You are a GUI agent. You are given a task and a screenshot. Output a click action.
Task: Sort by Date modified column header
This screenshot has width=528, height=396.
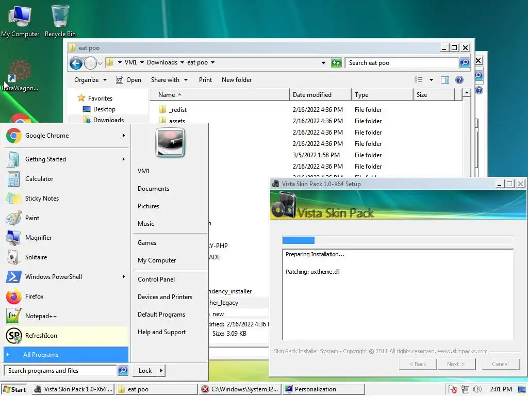point(320,95)
